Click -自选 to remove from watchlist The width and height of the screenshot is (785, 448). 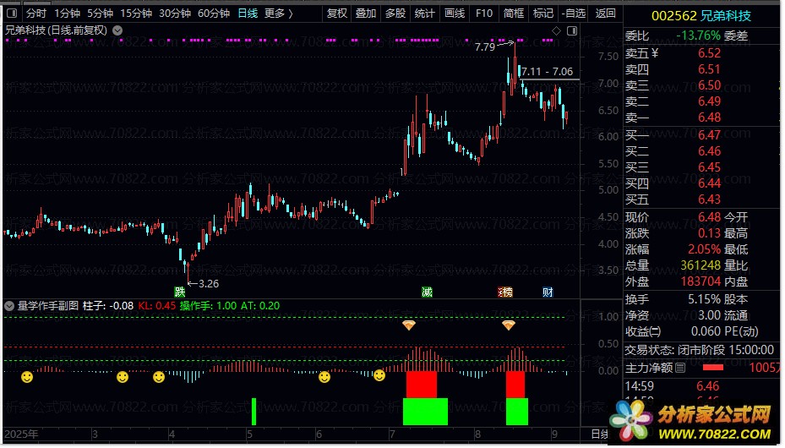[x=574, y=14]
